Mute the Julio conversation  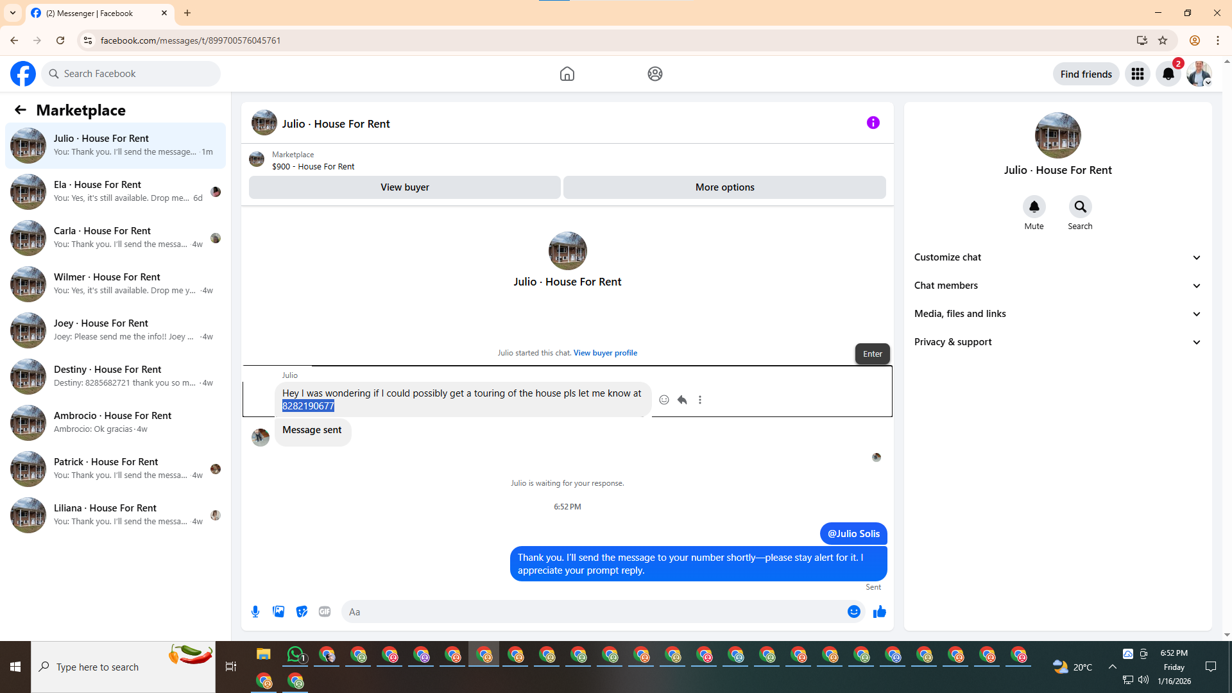point(1034,207)
